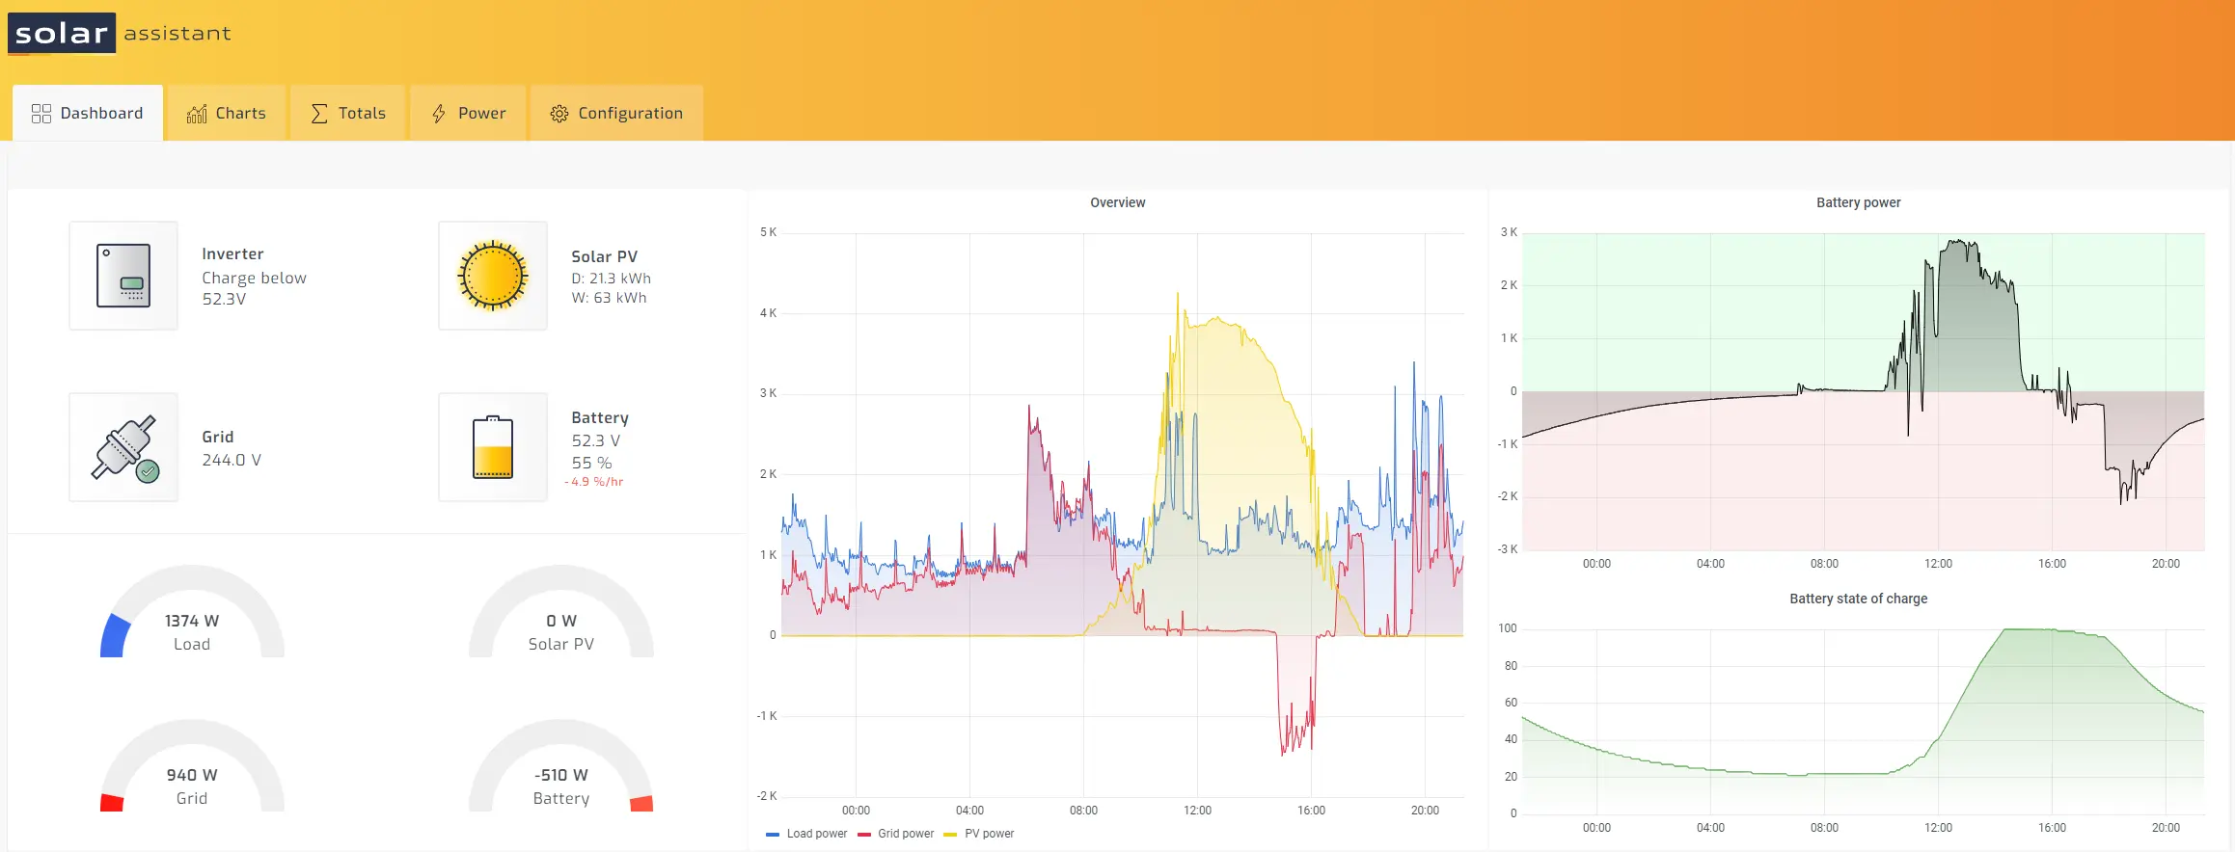Click the Inverter device icon
Viewport: 2235px width, 852px height.
pyautogui.click(x=123, y=276)
